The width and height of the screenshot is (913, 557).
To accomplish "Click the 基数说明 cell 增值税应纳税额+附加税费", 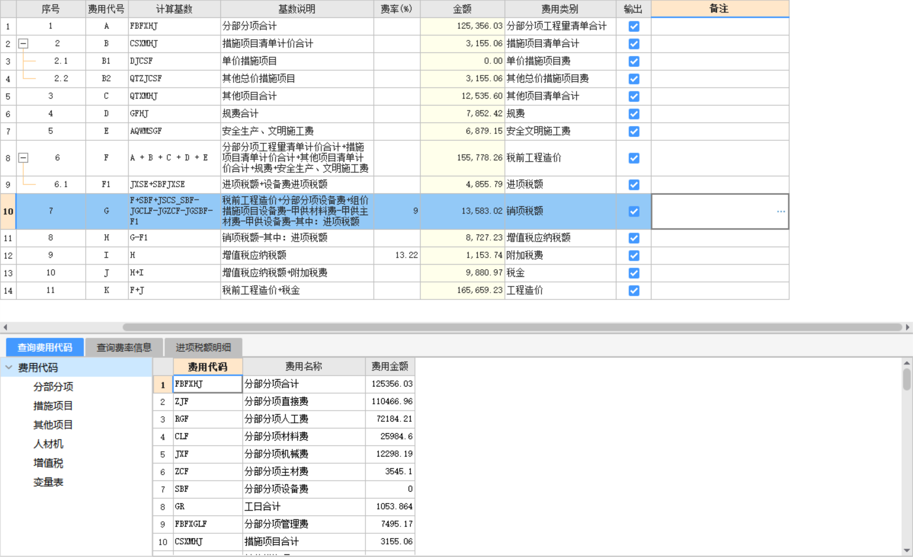I will coord(297,273).
